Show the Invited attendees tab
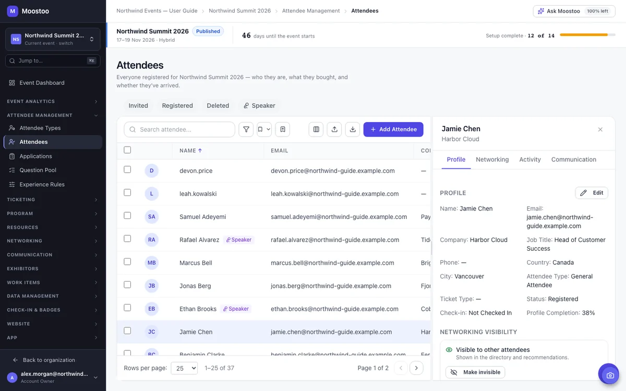The width and height of the screenshot is (626, 391). point(138,106)
